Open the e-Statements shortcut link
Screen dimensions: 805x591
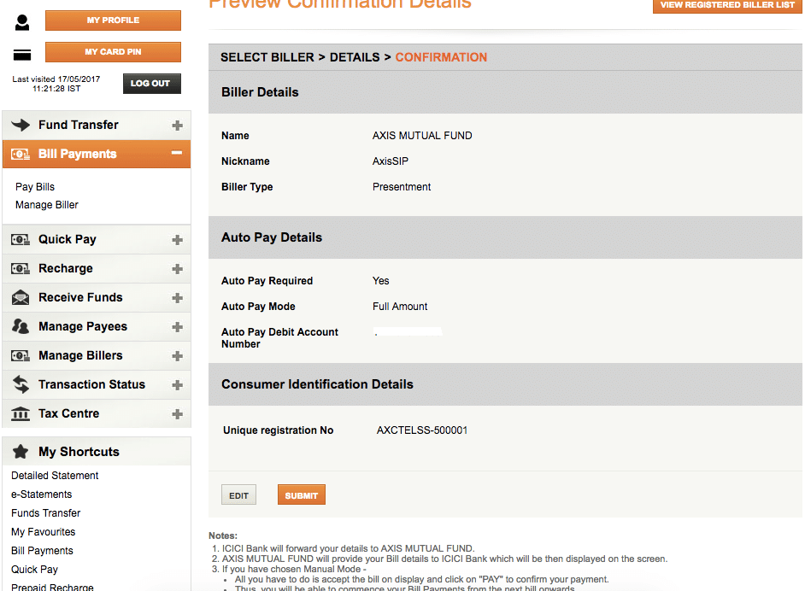tap(42, 494)
